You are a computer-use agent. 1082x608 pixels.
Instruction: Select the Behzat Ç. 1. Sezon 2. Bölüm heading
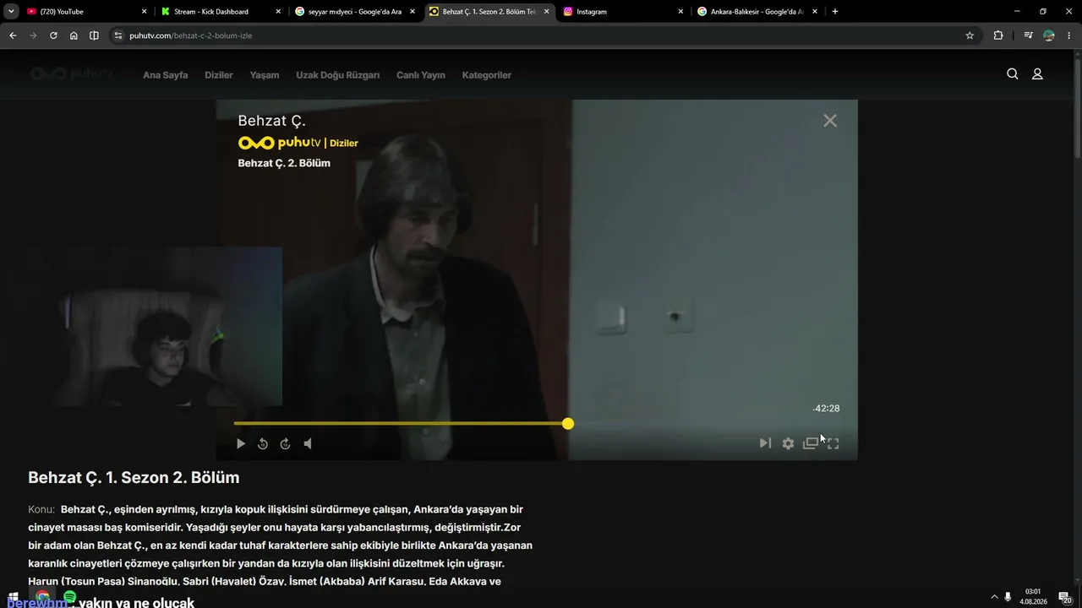point(134,478)
